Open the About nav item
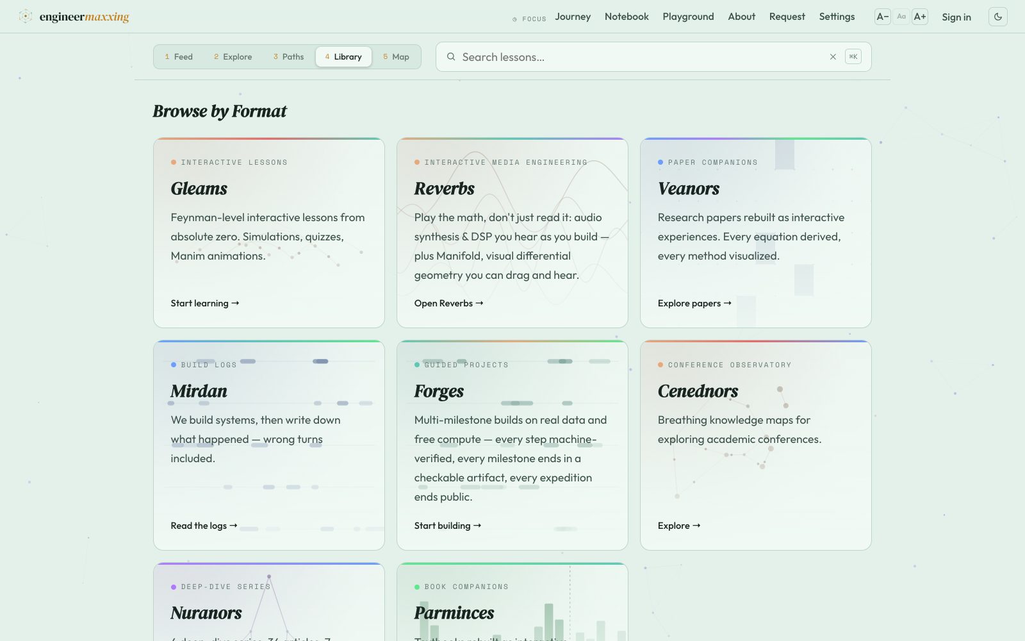This screenshot has width=1025, height=641. coord(741,17)
